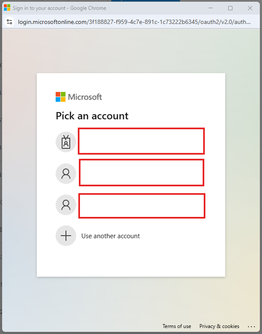Select "Use another account"
The image size is (262, 334).
pyautogui.click(x=110, y=236)
